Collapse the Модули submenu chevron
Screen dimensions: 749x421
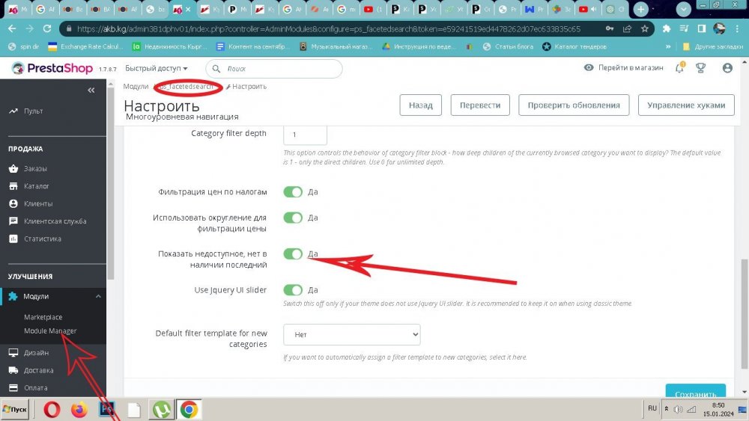coord(98,296)
